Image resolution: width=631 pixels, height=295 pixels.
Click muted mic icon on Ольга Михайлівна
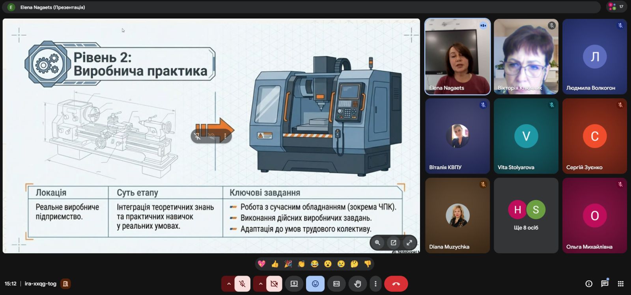click(620, 184)
